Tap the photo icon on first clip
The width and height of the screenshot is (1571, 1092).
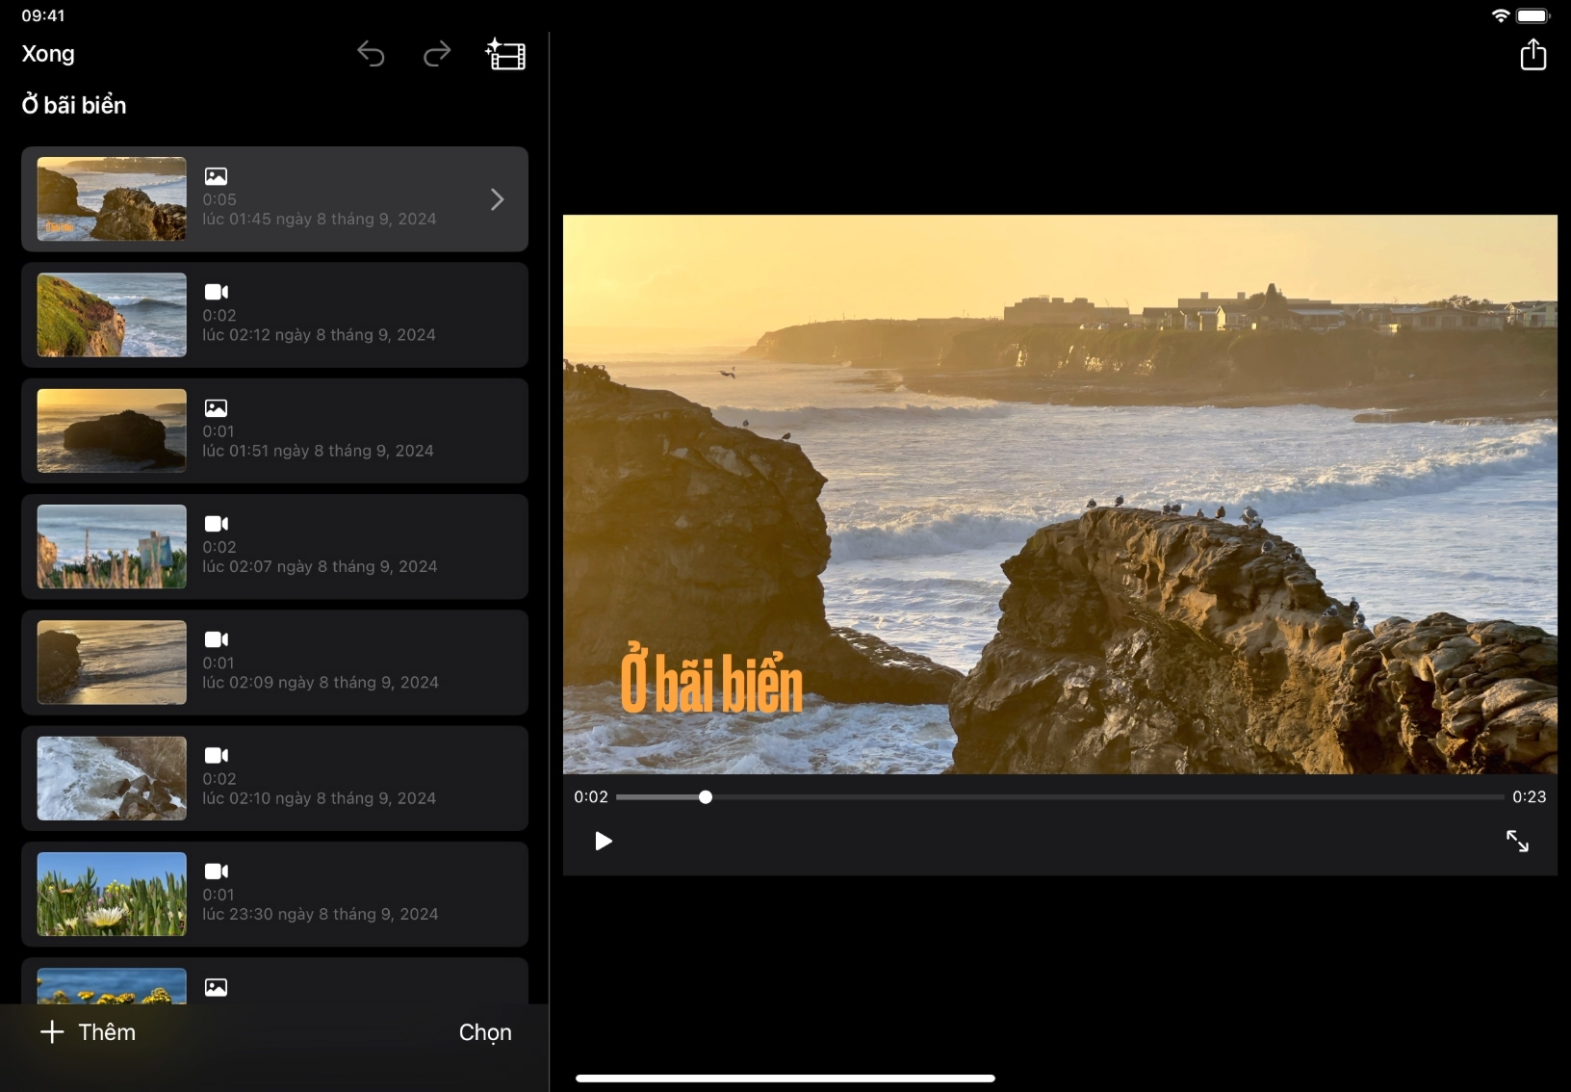[216, 176]
